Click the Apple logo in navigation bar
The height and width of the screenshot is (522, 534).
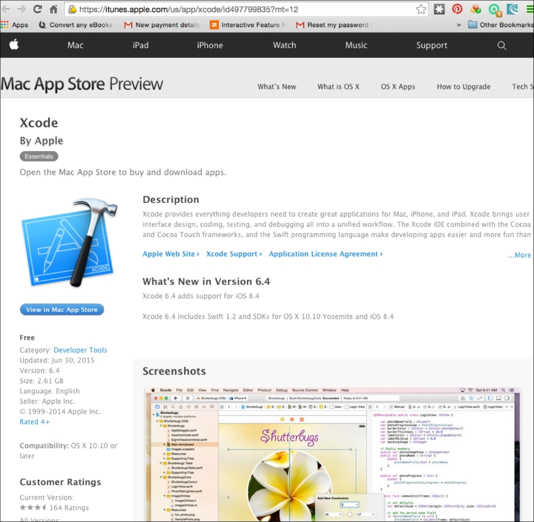pos(14,45)
